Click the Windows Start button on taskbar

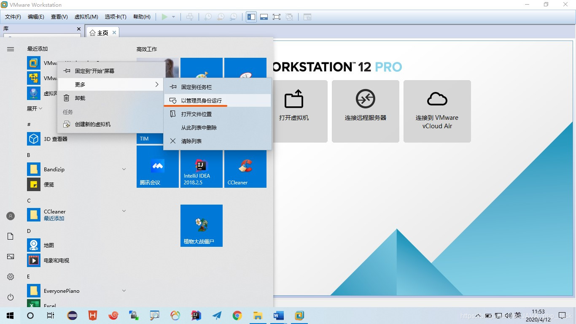pyautogui.click(x=10, y=315)
